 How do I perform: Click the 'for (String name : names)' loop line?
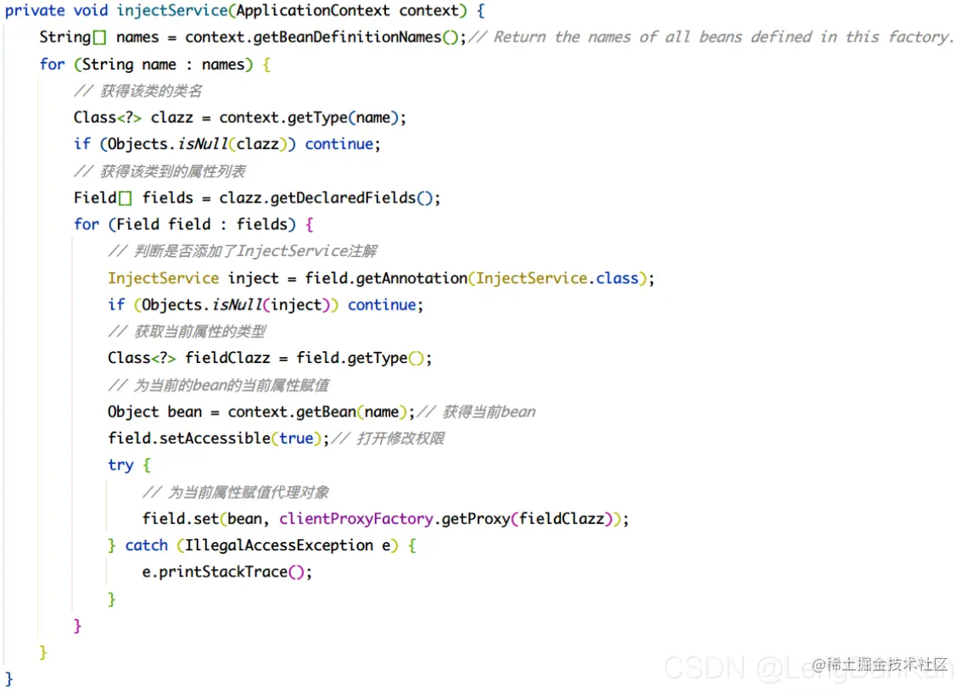coord(155,64)
